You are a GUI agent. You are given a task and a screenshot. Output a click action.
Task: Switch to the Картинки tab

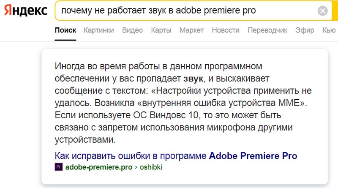tap(99, 30)
